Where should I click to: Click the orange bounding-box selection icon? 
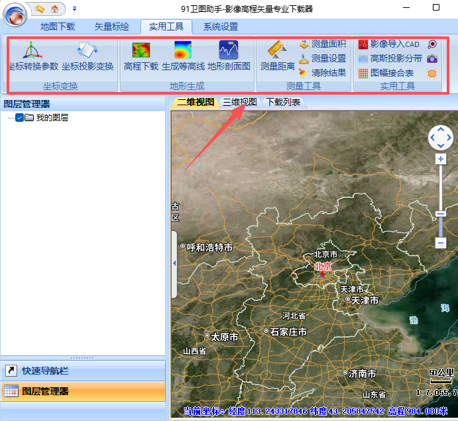(x=432, y=73)
